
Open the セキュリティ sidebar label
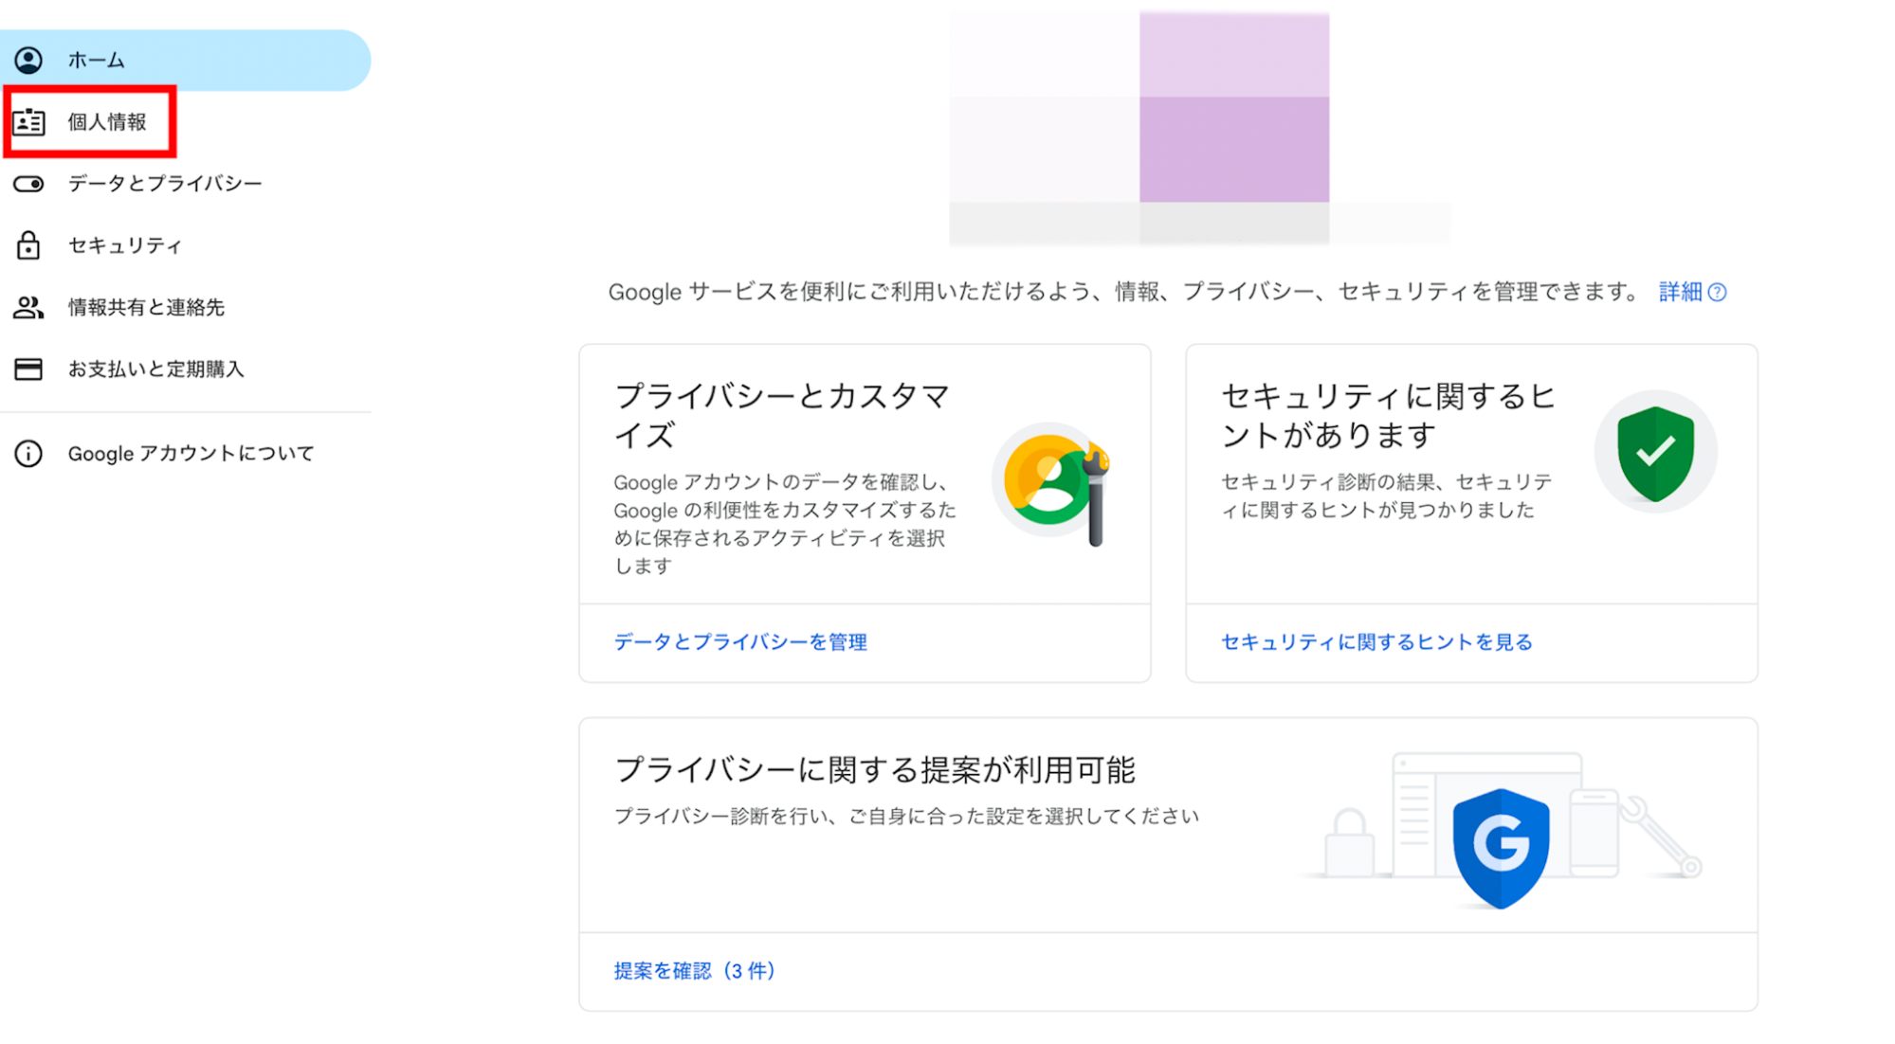click(x=124, y=245)
